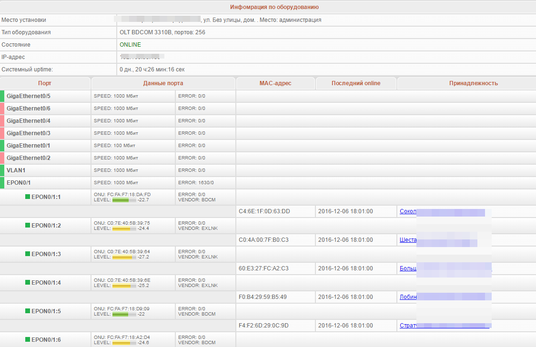
Task: Click green status bar beside VLAN1
Action: [x=2, y=170]
